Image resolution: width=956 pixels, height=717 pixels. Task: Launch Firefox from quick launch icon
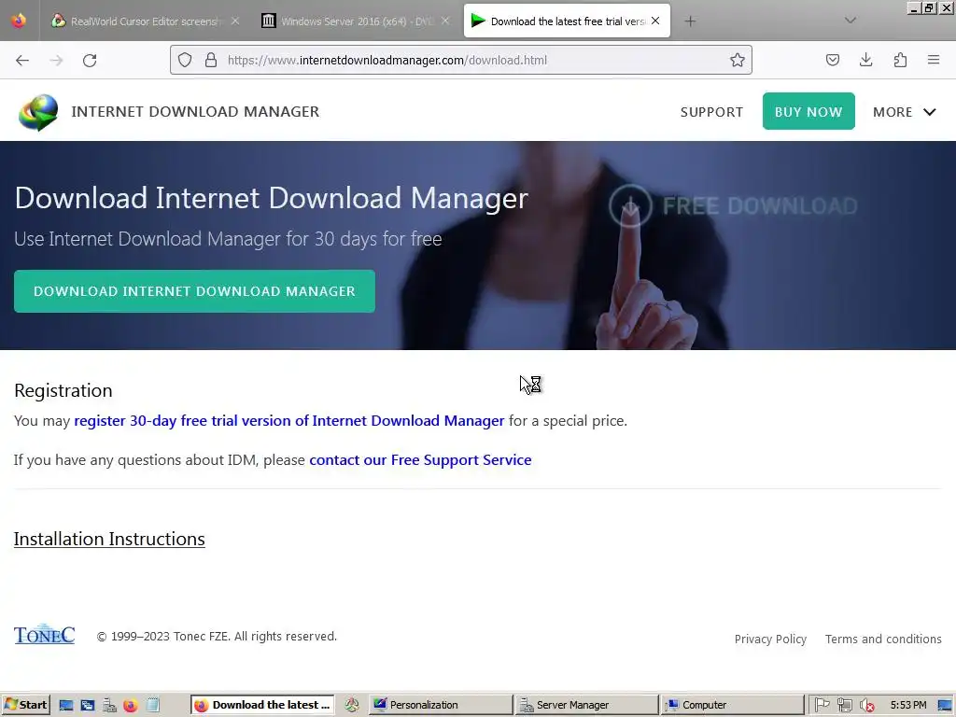[131, 706]
